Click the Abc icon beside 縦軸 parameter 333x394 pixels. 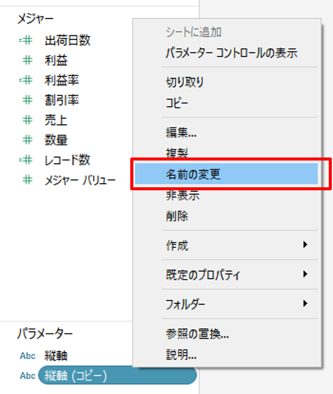point(27,356)
